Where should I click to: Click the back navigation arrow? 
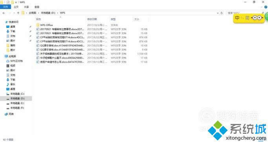point(4,13)
